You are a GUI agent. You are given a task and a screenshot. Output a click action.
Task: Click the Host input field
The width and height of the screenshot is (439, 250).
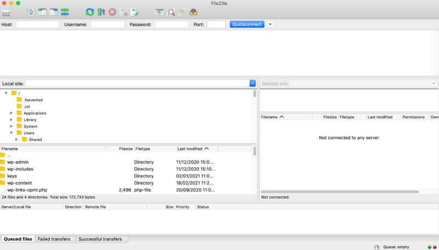click(37, 25)
